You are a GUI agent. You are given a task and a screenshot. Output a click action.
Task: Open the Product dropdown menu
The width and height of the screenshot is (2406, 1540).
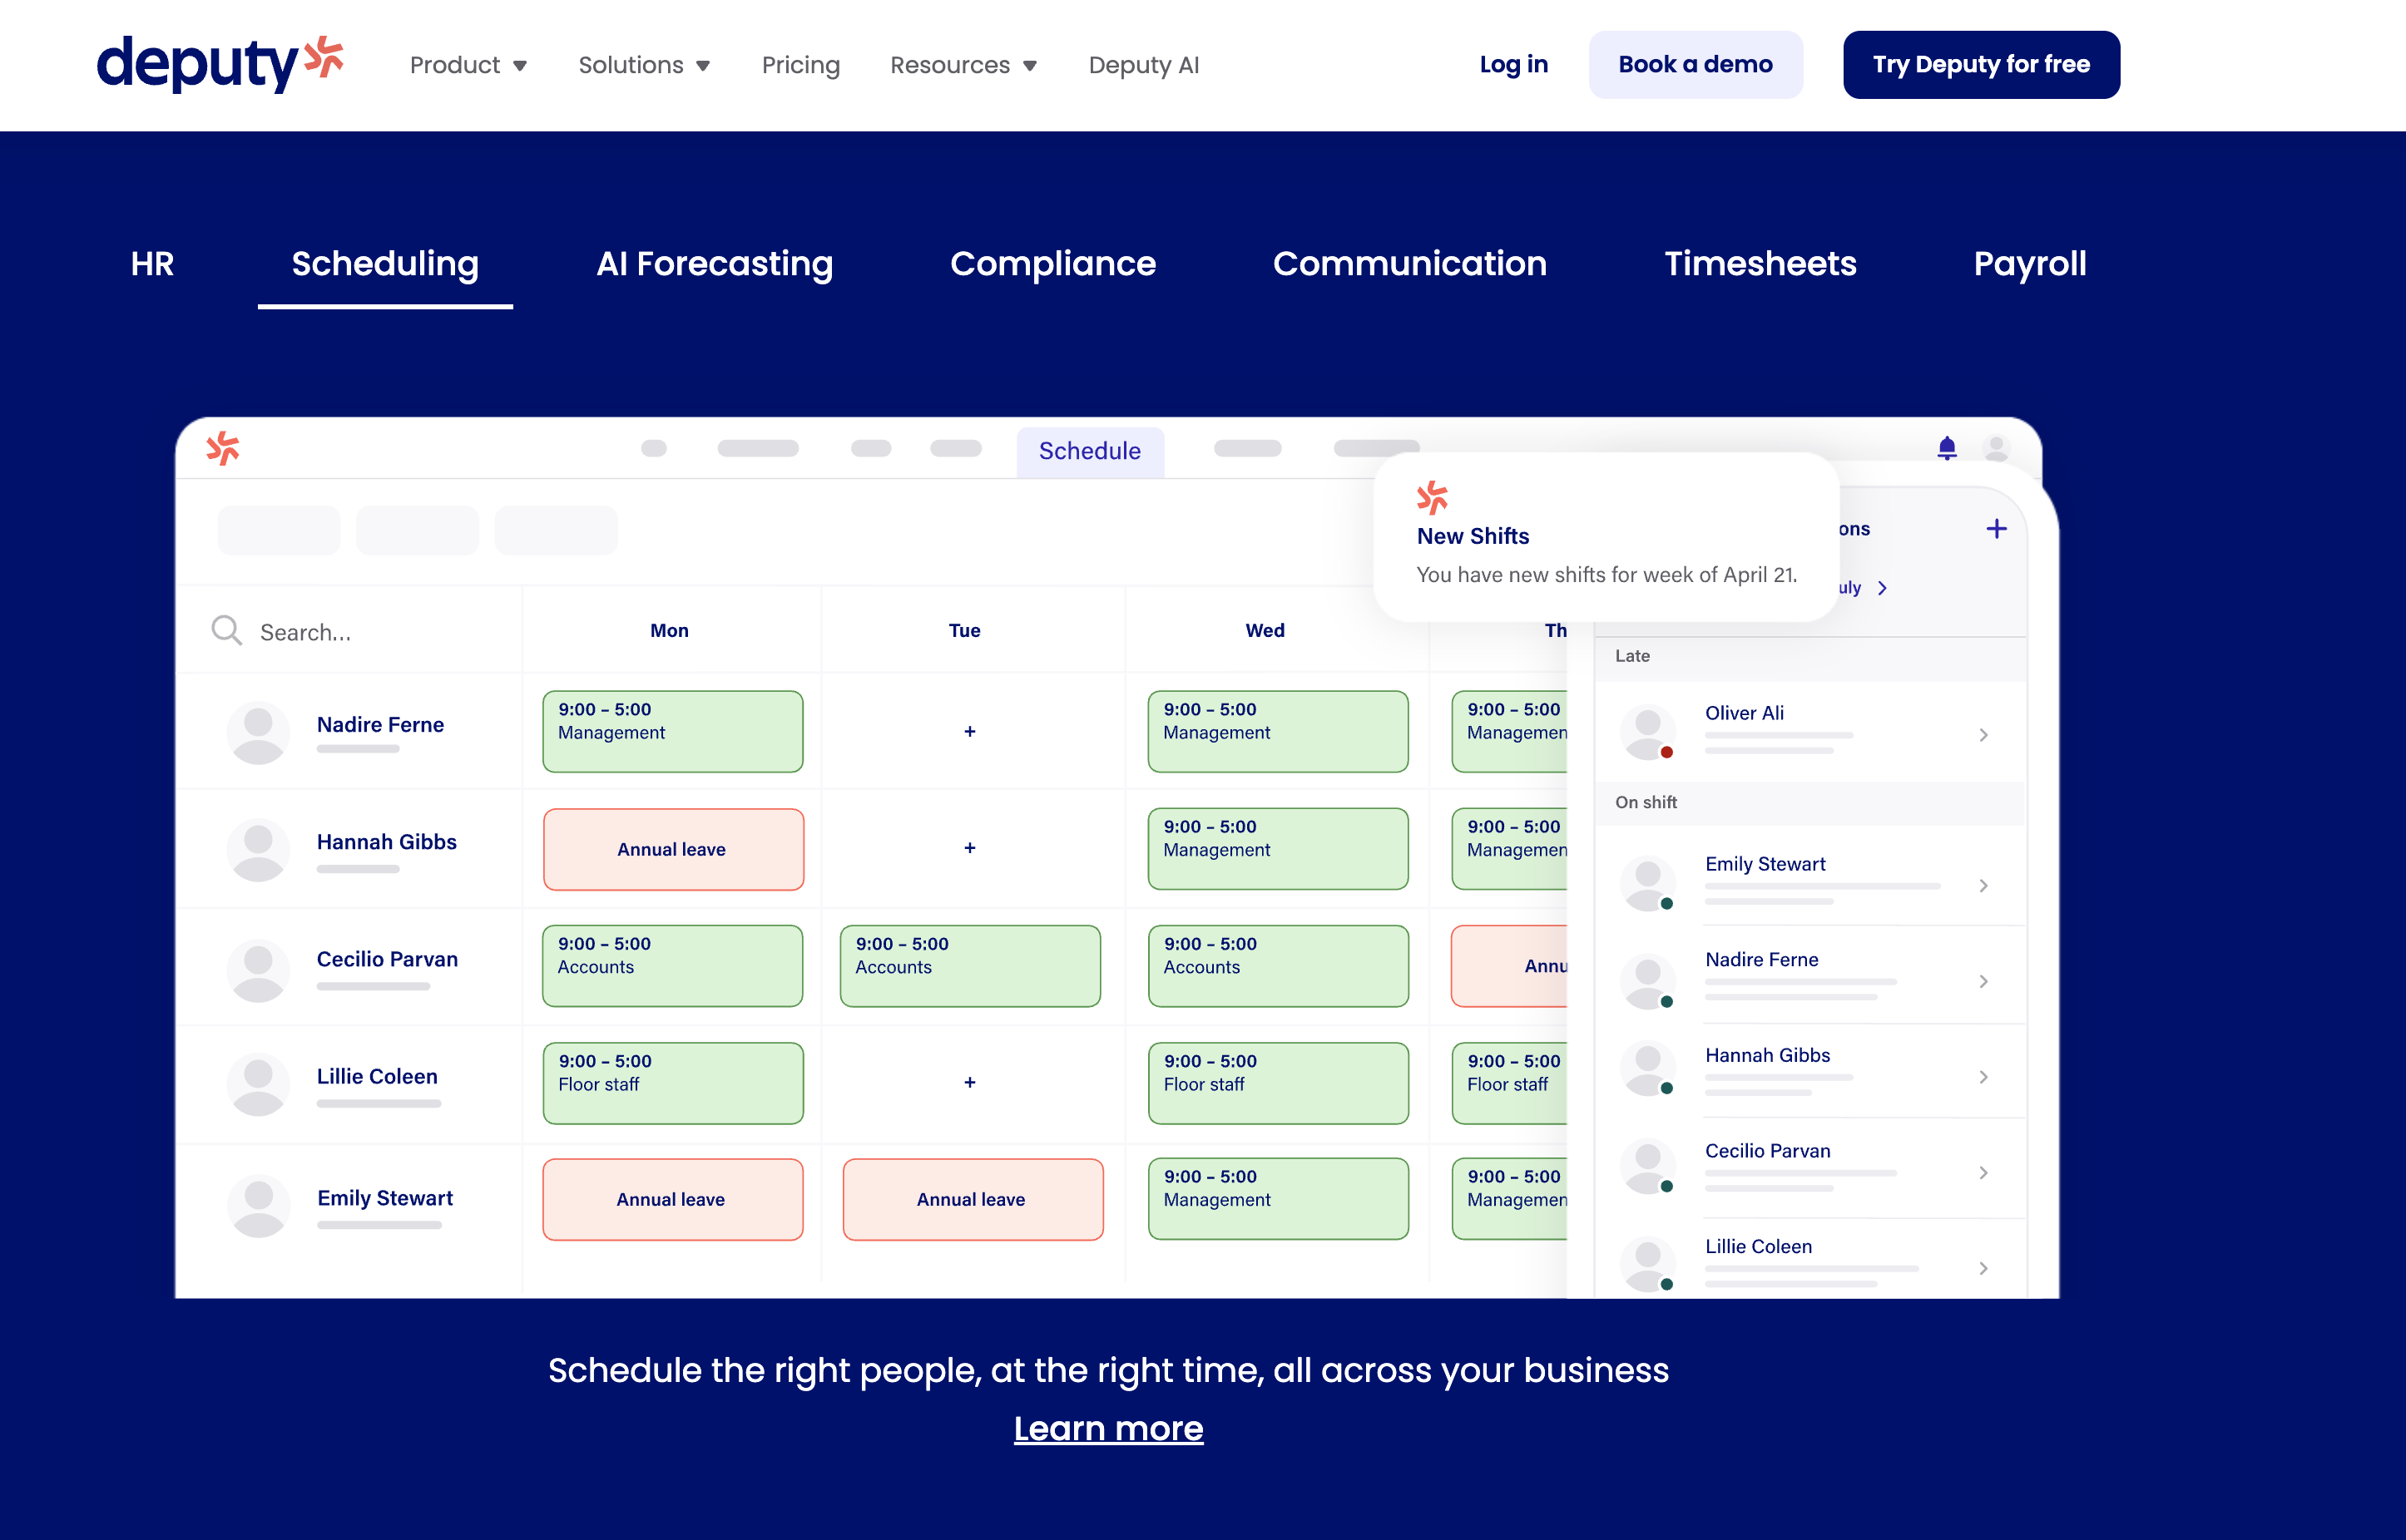point(468,65)
